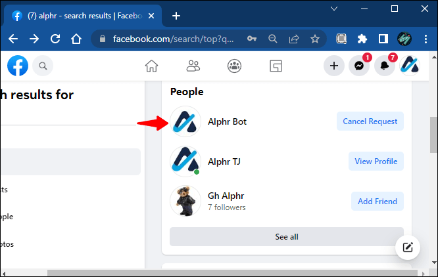Click the horizontal scrollbar thumb

(x=232, y=273)
